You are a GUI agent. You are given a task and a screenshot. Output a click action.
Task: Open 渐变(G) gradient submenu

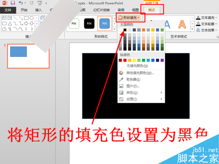click(141, 93)
